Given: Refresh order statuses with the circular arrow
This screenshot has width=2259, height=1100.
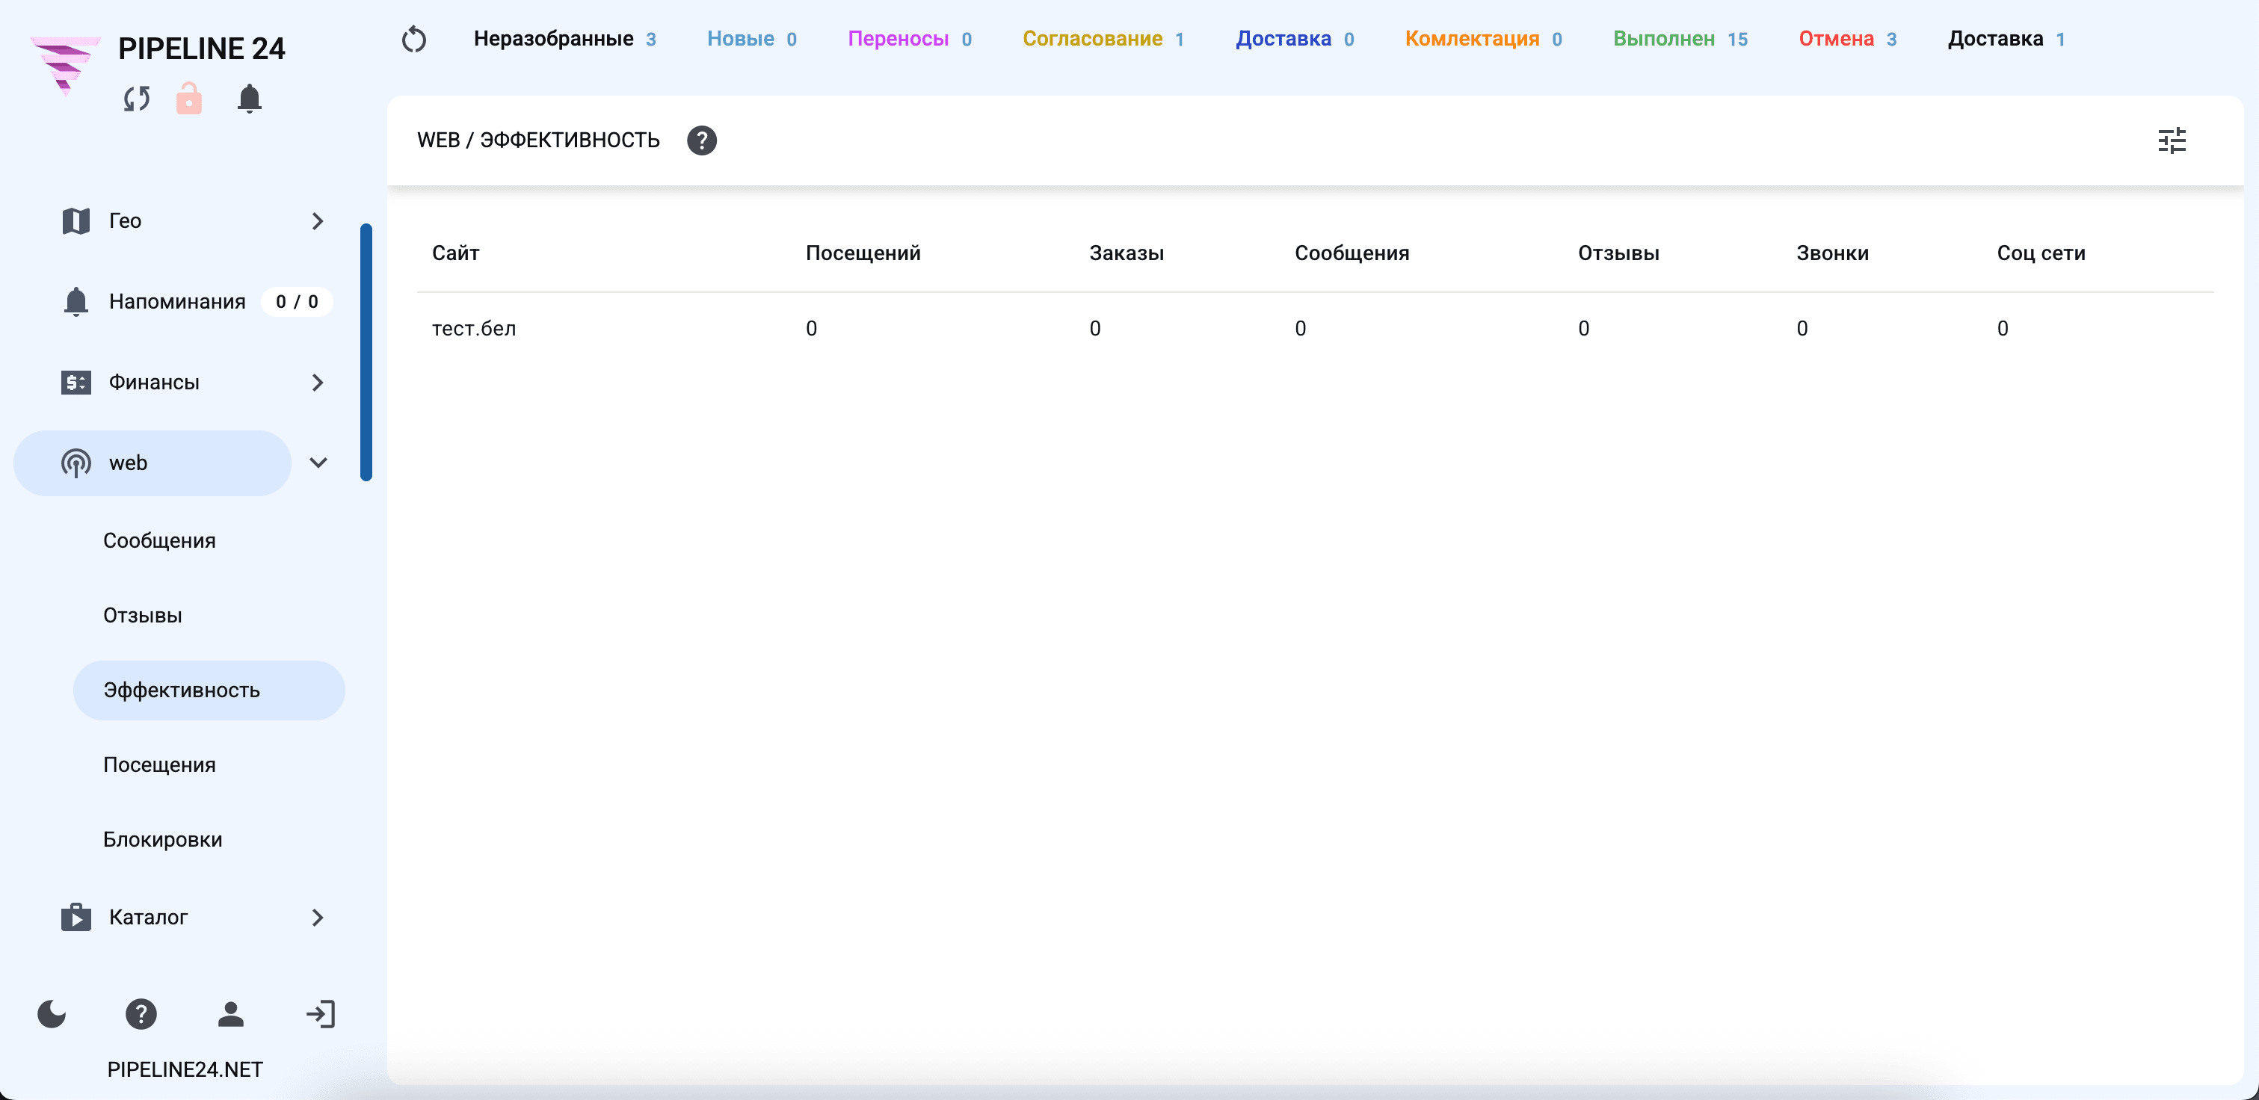Looking at the screenshot, I should coord(414,40).
